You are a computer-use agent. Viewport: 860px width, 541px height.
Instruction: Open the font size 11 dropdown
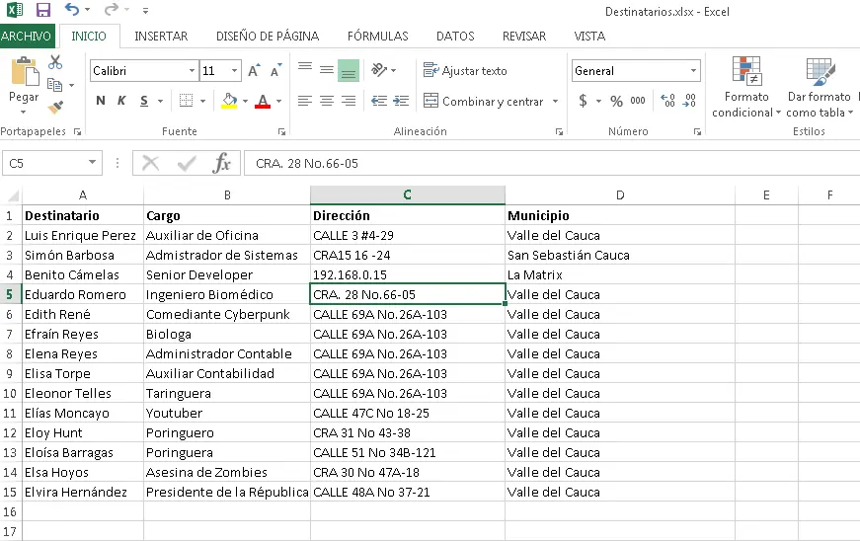235,71
